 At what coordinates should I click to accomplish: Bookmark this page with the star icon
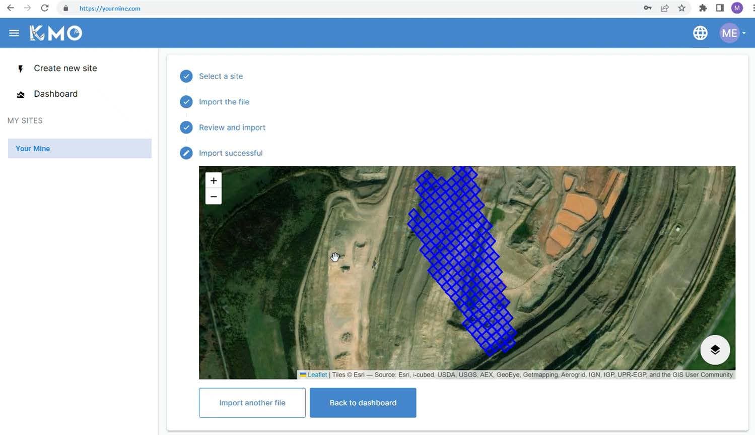681,8
